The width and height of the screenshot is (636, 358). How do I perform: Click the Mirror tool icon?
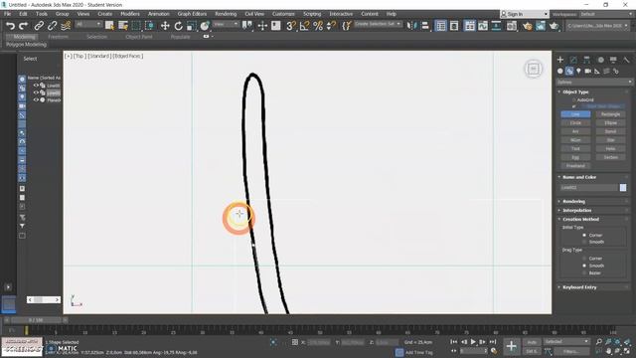coord(411,26)
